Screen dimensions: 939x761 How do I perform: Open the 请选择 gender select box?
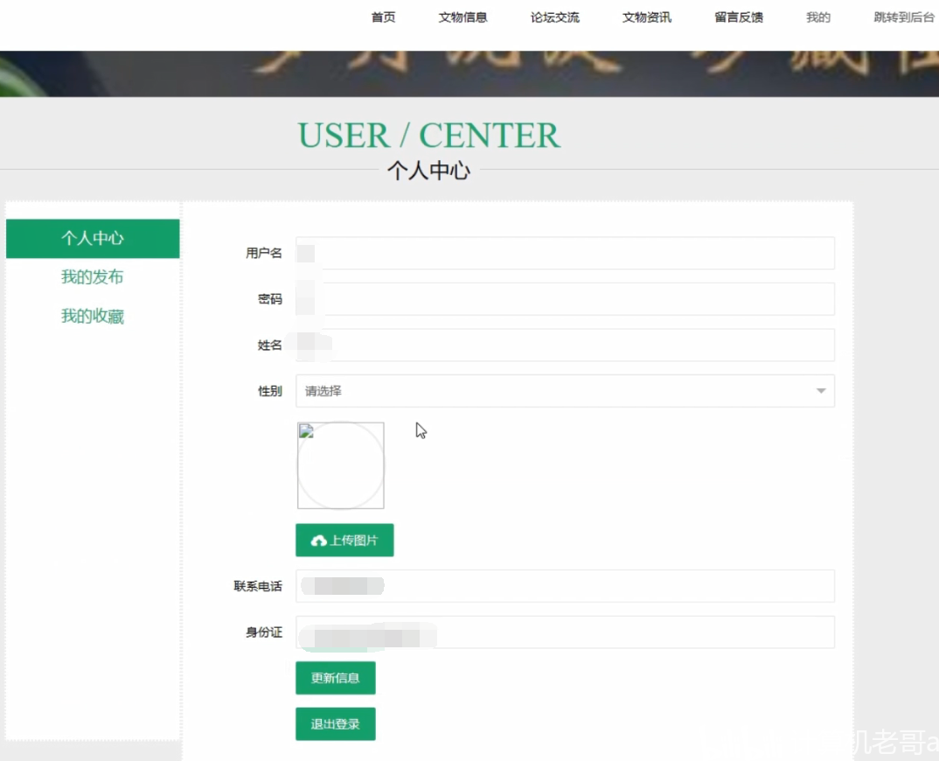565,391
